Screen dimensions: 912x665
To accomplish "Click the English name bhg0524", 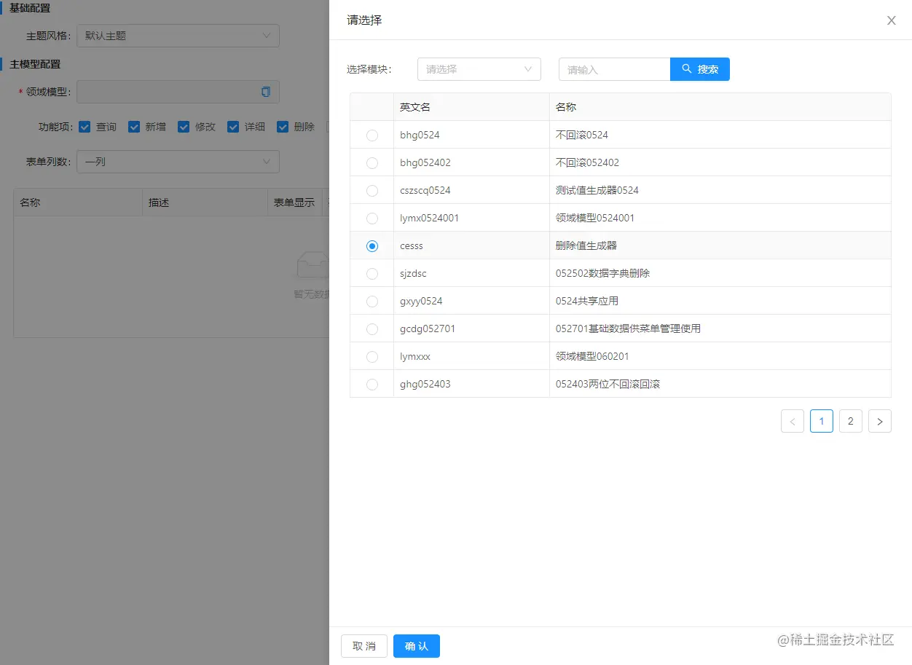I will coord(420,135).
